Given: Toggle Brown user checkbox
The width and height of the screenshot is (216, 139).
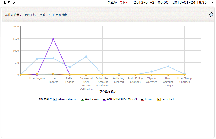Looking at the screenshot, I should 142,99.
